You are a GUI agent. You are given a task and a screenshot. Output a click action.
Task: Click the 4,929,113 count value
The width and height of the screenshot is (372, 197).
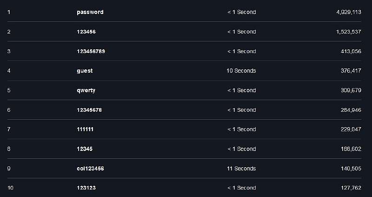pyautogui.click(x=349, y=12)
